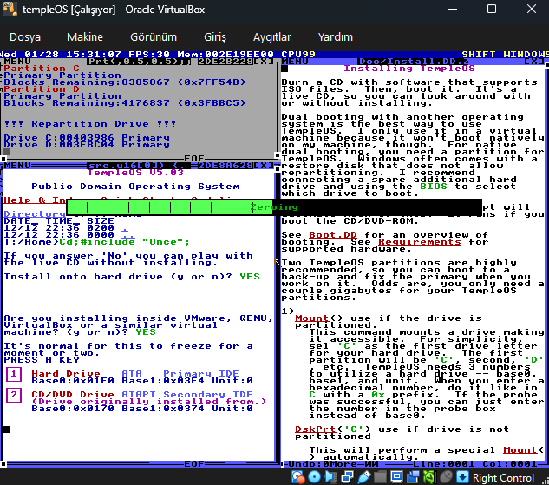Click '!!! Repartition Drive !!!' text
This screenshot has width=549, height=485.
tap(90, 124)
